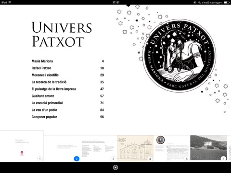Open page 4 building drawing thumbnail

coord(135,148)
